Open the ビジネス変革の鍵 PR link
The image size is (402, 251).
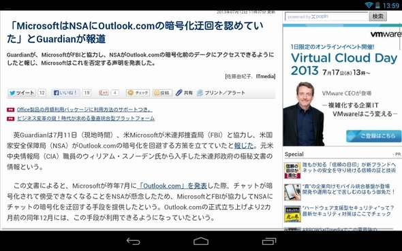(x=86, y=118)
